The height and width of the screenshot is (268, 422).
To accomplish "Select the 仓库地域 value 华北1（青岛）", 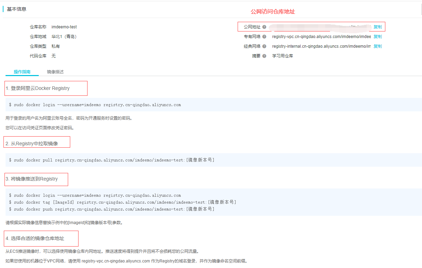I will click(64, 37).
